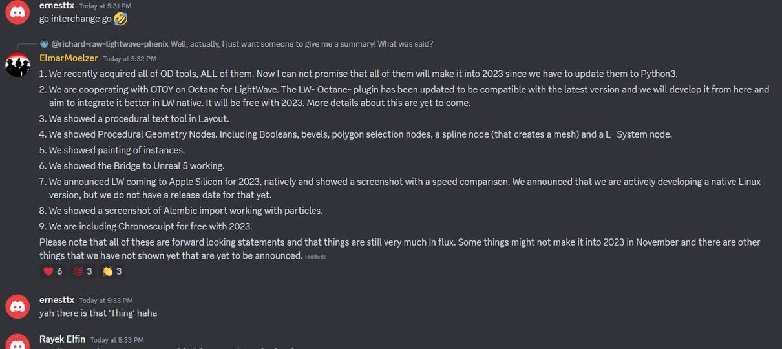
Task: Toggle the clapping hands reaction
Action: point(111,271)
